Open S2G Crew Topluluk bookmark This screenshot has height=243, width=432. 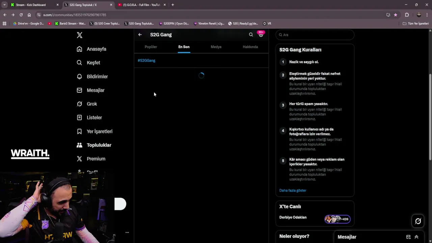(105, 24)
